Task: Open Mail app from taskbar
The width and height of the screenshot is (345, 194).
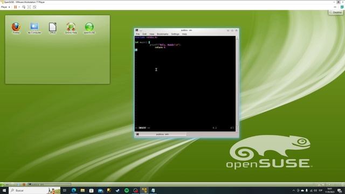Action: coord(100,190)
